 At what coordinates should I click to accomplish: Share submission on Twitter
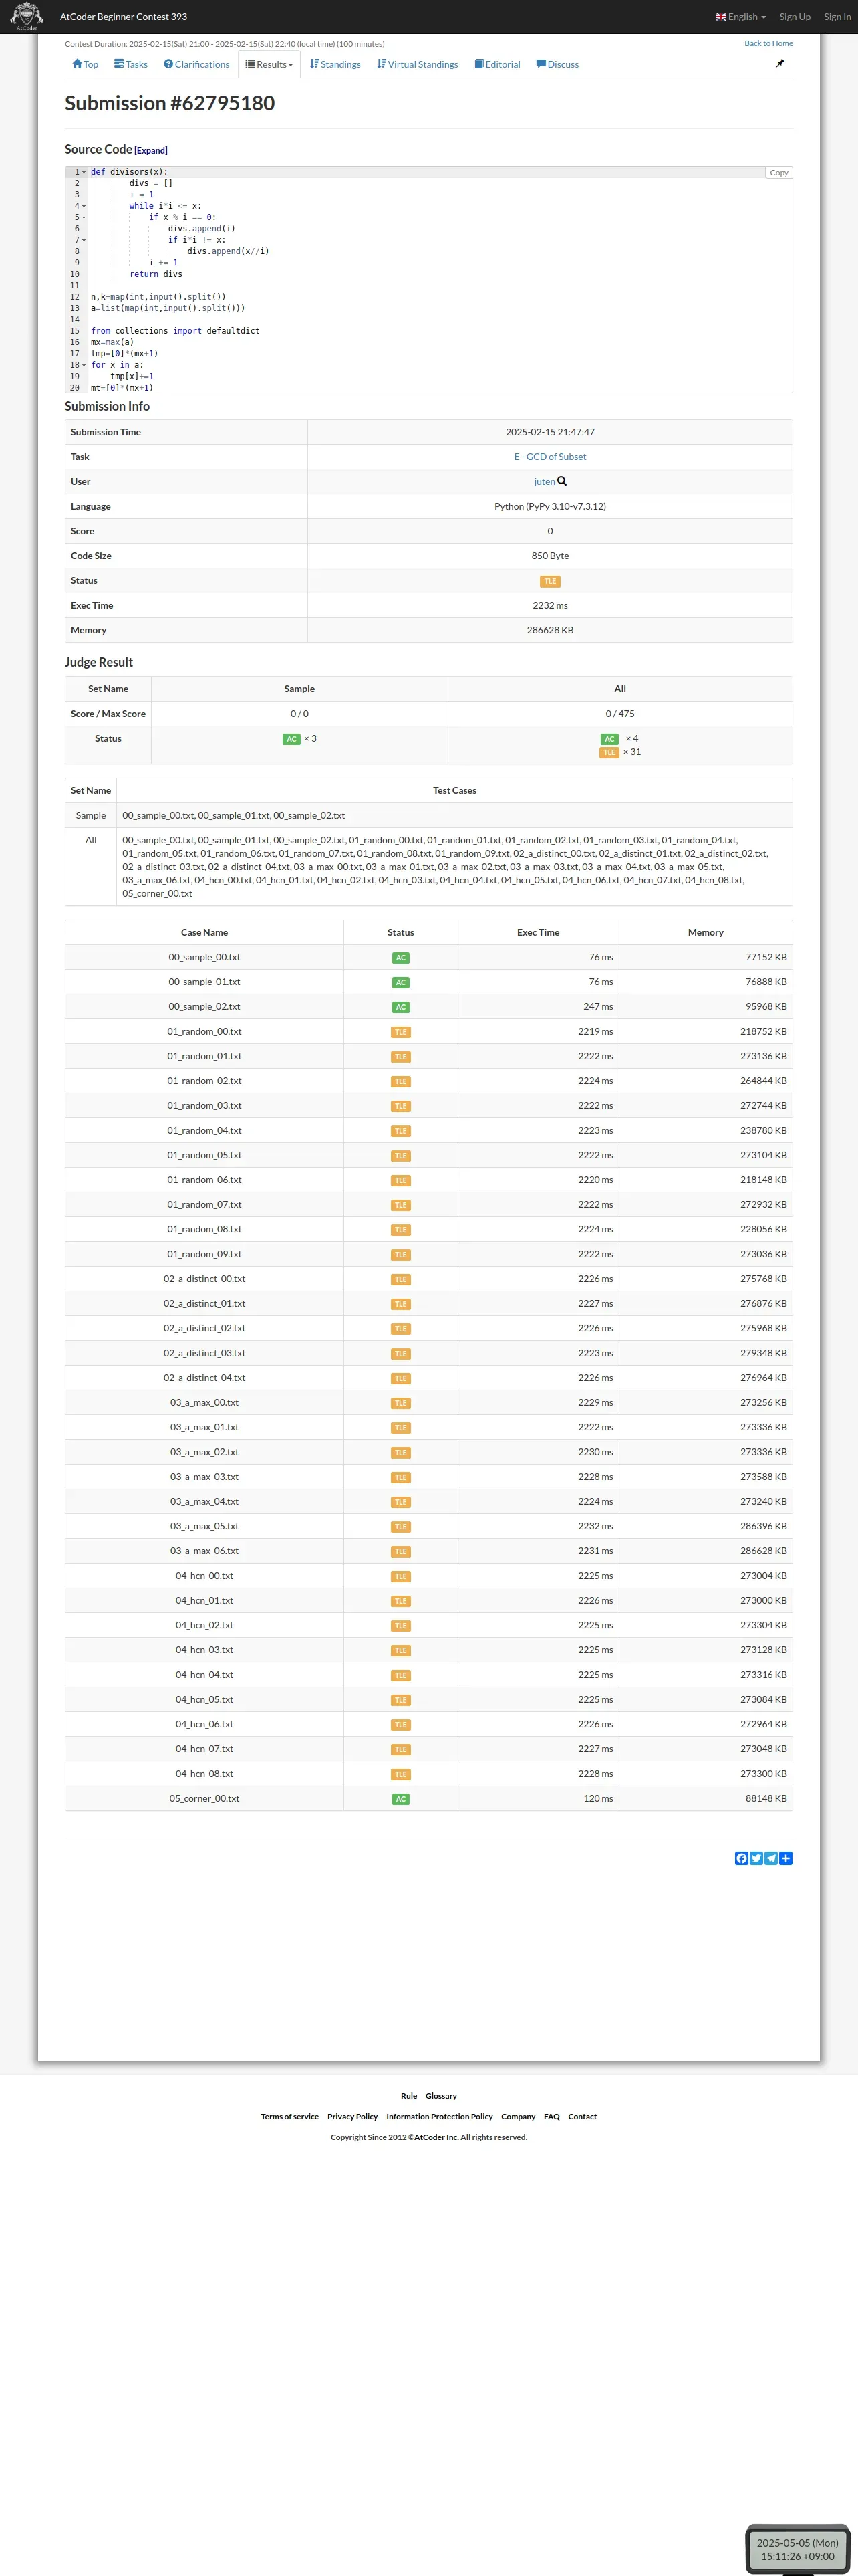pos(756,1859)
